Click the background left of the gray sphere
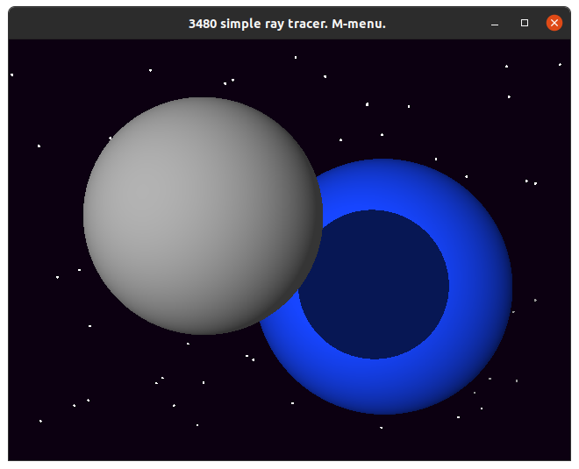 [44, 216]
